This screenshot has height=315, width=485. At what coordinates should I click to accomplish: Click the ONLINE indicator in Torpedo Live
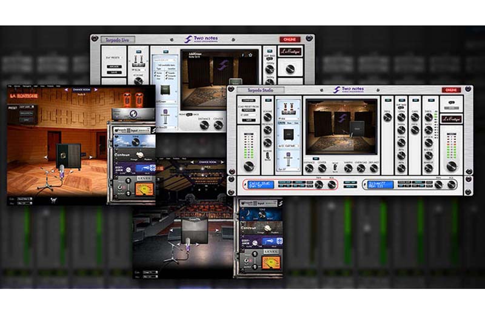(290, 39)
